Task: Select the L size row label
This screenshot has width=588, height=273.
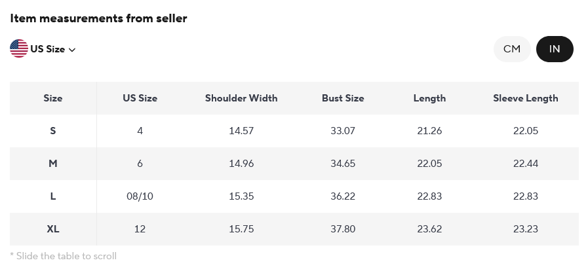Action: tap(53, 196)
